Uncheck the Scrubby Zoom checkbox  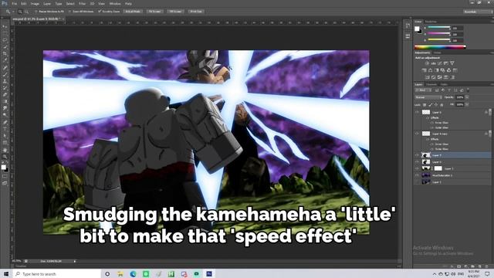tap(100, 12)
